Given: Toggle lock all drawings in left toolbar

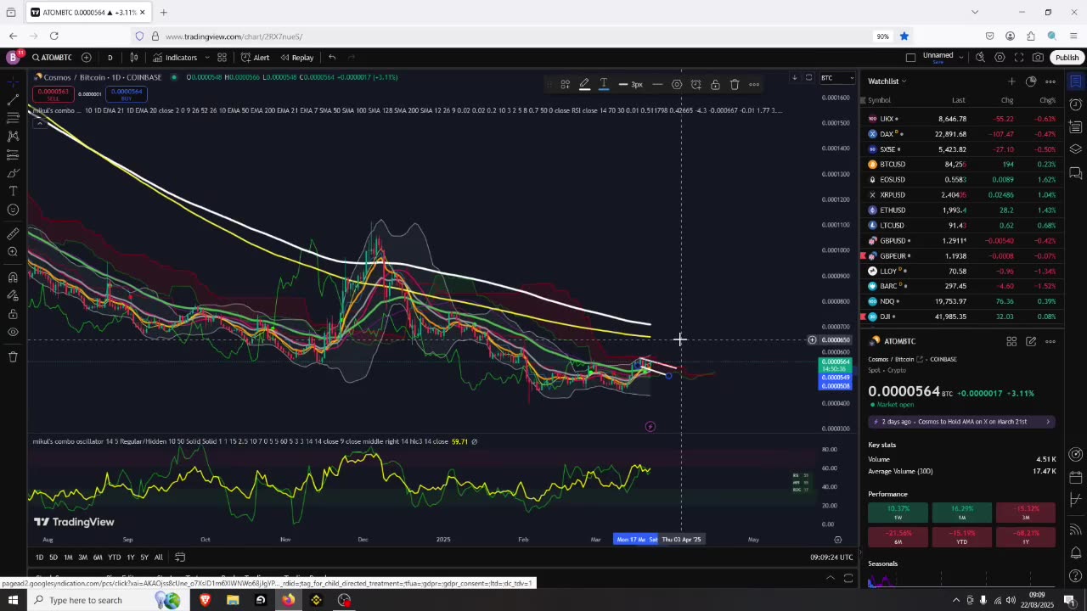Looking at the screenshot, I should click(x=13, y=314).
